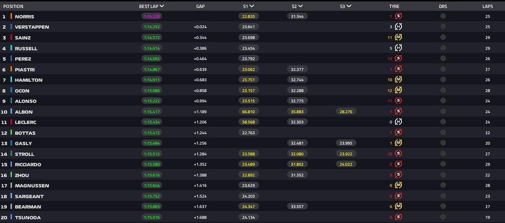The height and width of the screenshot is (223, 505).
Task: Click Bottas's soft tyre icon
Action: point(398,133)
